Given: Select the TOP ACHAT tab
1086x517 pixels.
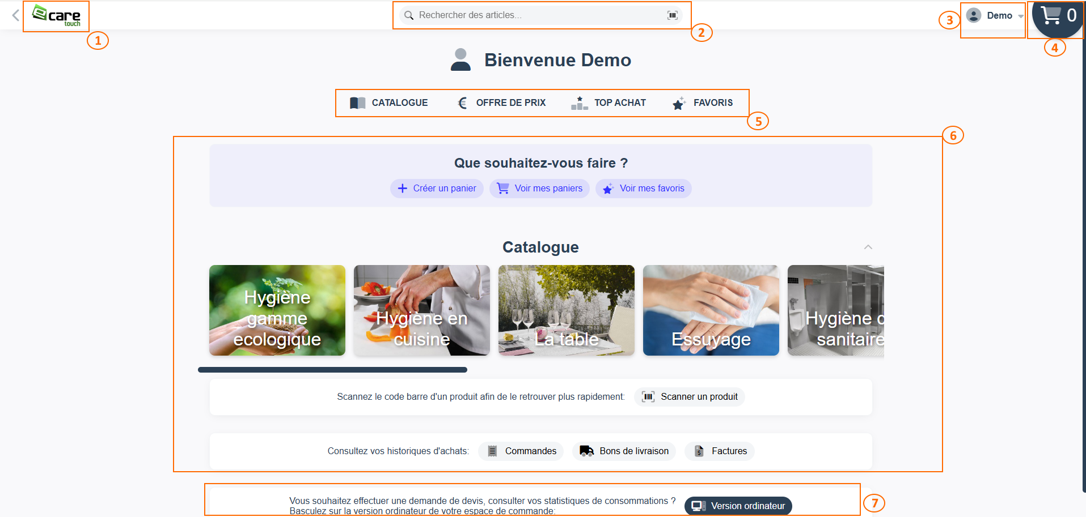Looking at the screenshot, I should (609, 102).
